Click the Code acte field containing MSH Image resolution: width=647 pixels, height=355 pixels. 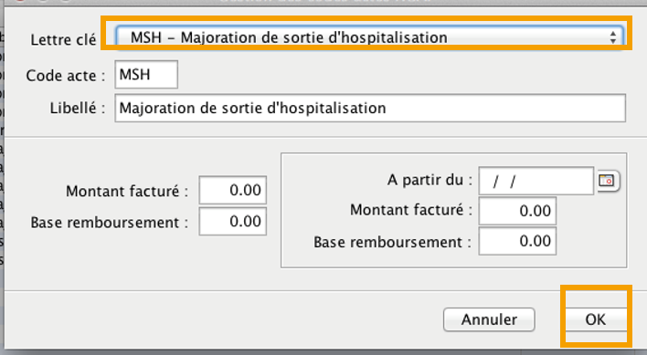(146, 75)
